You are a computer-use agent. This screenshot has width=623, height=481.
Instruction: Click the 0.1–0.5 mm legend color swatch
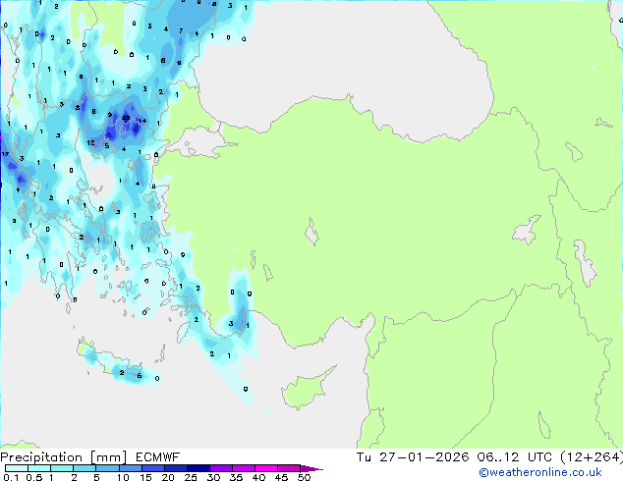(x=17, y=468)
